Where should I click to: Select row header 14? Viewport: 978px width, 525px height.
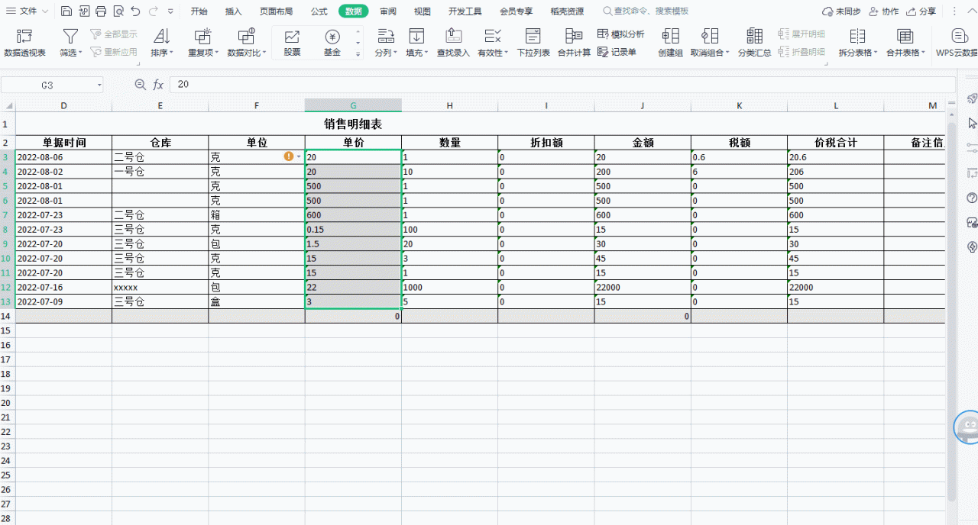[6, 316]
